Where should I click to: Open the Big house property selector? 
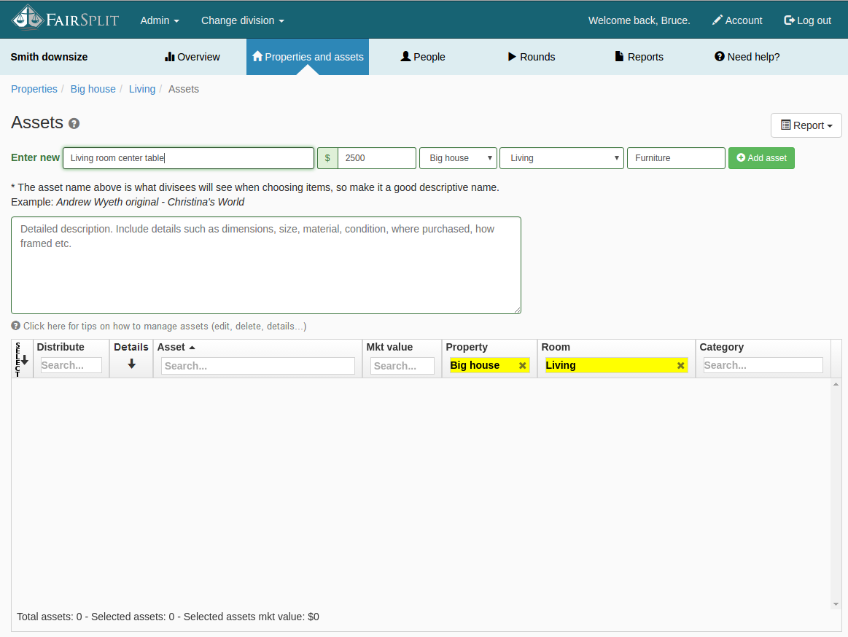coord(458,158)
